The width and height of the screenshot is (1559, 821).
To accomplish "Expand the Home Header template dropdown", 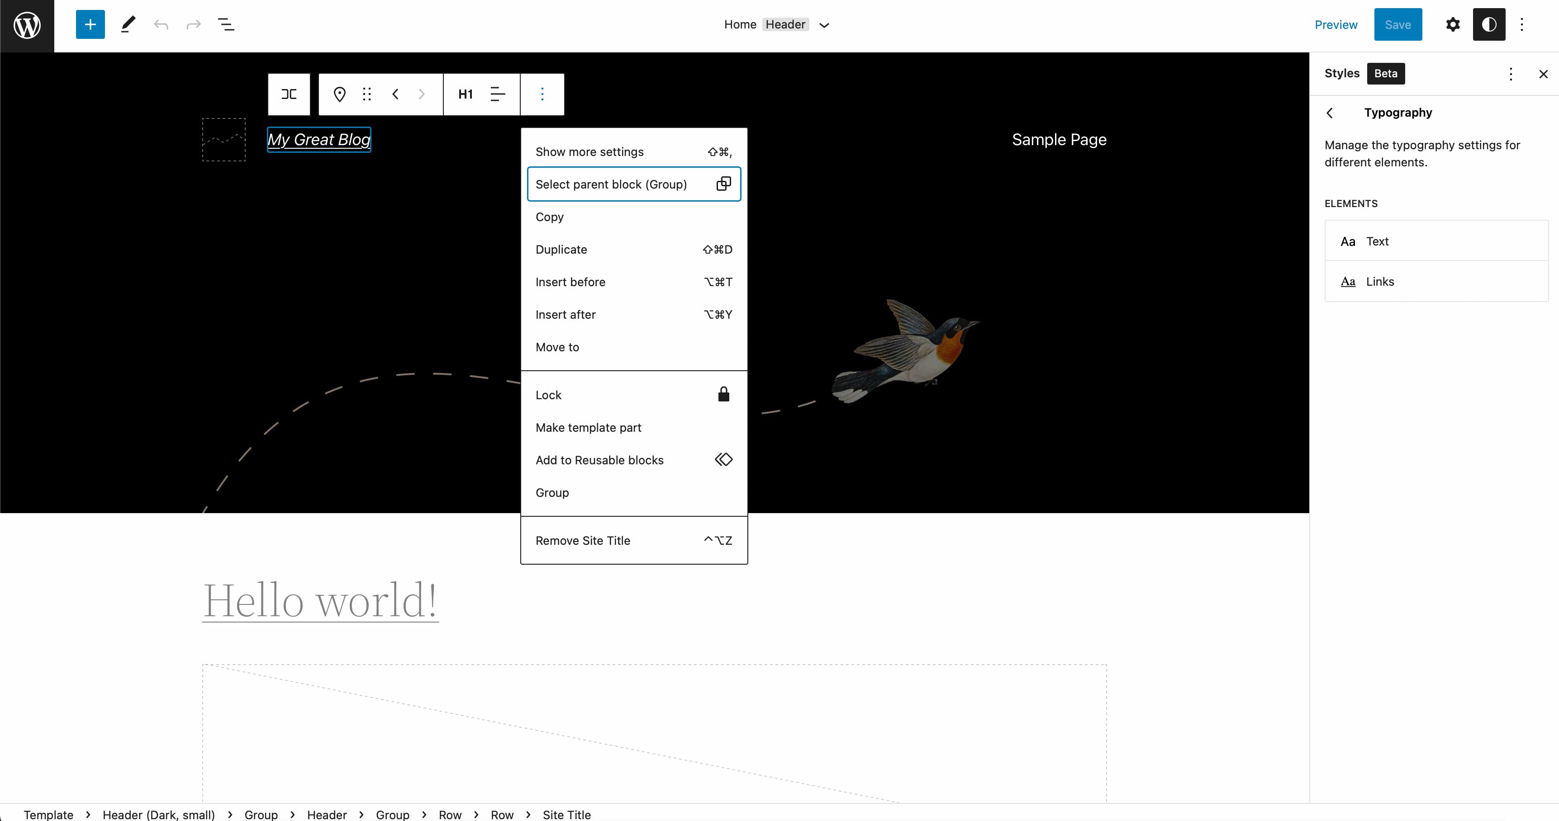I will point(824,25).
